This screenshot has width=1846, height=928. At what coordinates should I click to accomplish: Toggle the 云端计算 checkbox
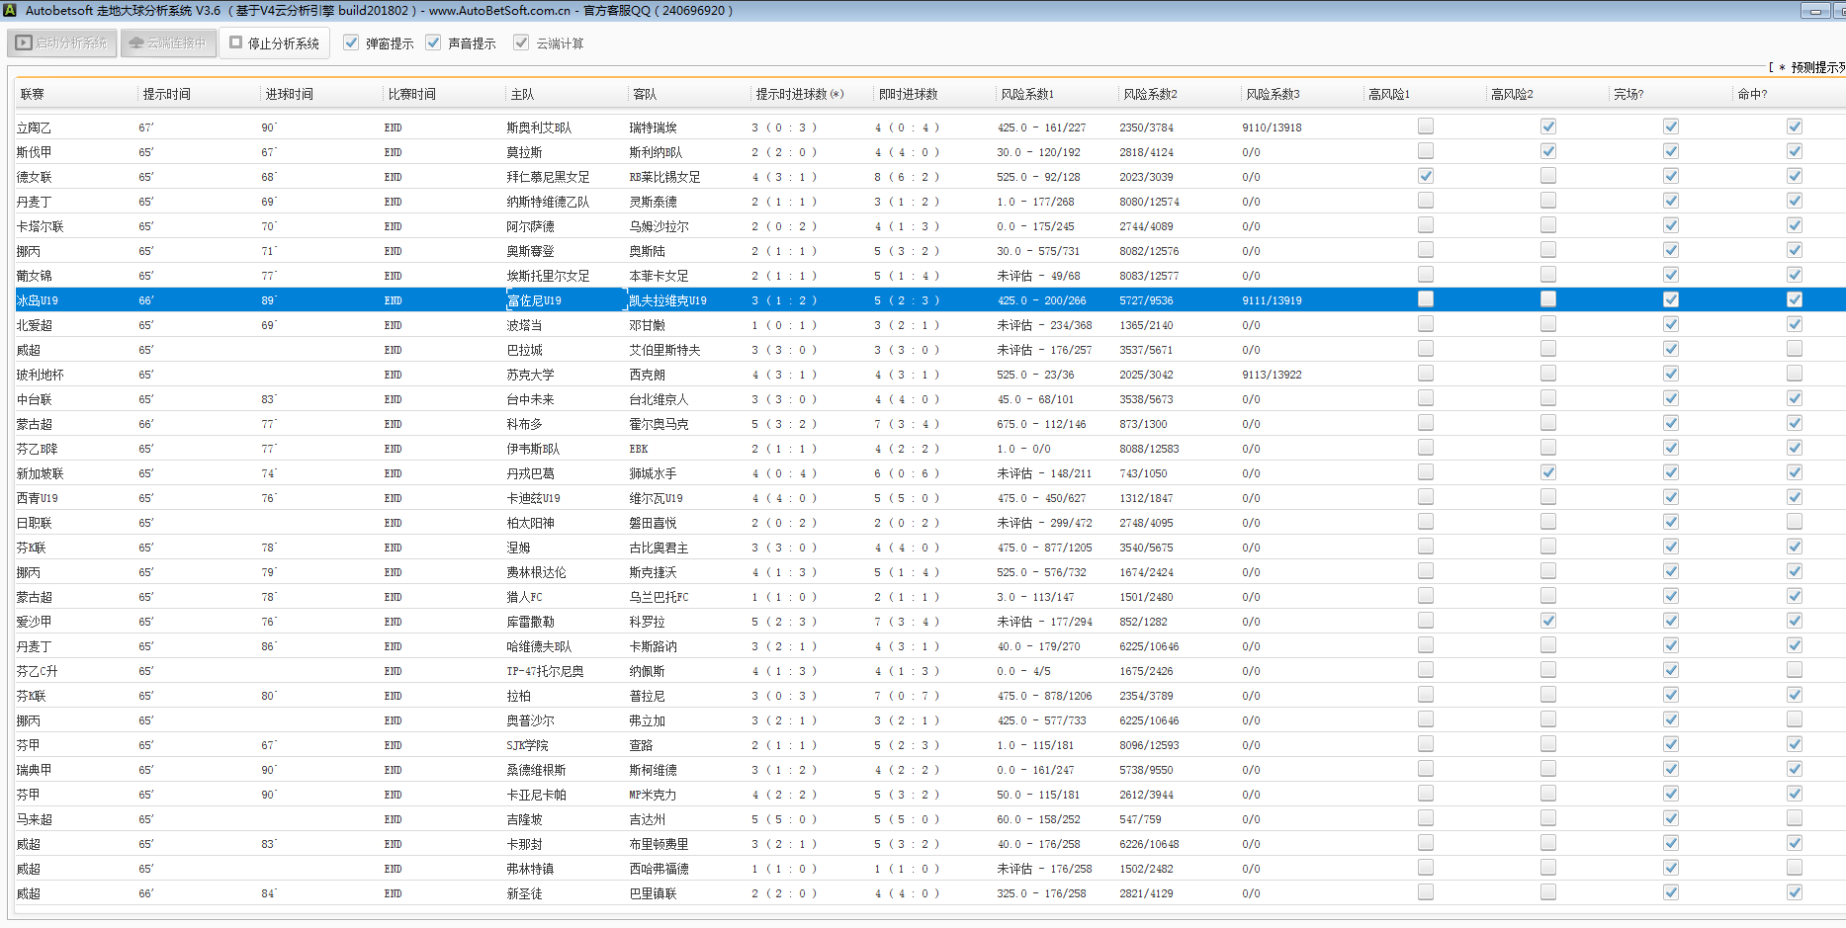(x=521, y=43)
